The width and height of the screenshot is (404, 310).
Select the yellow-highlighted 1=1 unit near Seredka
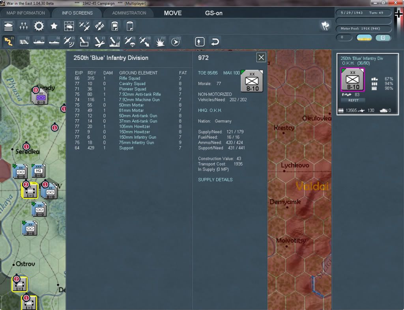tap(30, 190)
